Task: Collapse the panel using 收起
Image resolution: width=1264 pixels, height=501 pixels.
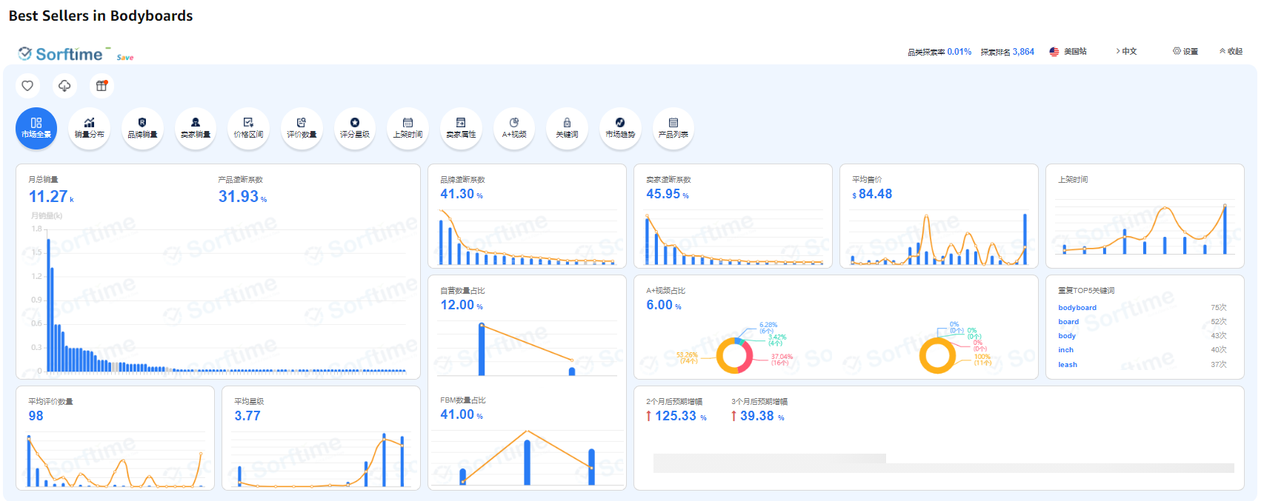Action: click(1231, 52)
